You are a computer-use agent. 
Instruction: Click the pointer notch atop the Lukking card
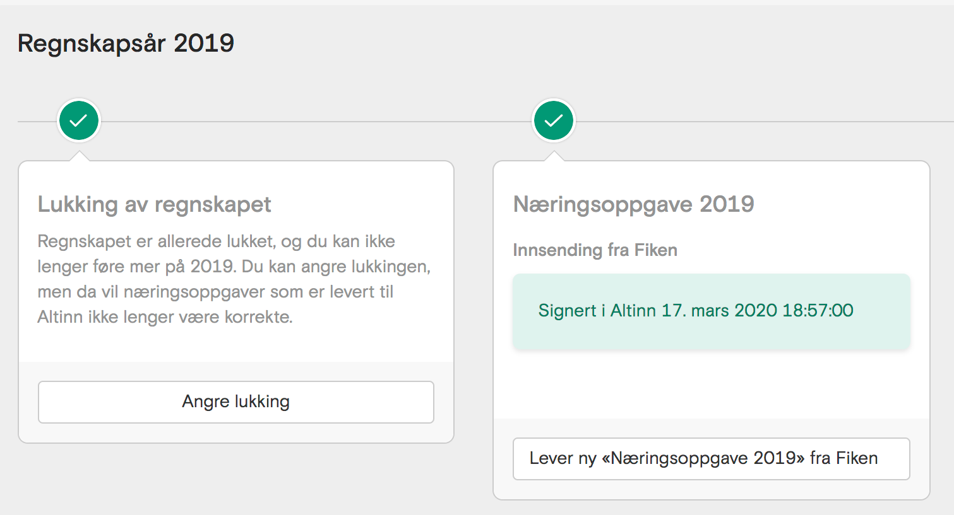pyautogui.click(x=79, y=156)
